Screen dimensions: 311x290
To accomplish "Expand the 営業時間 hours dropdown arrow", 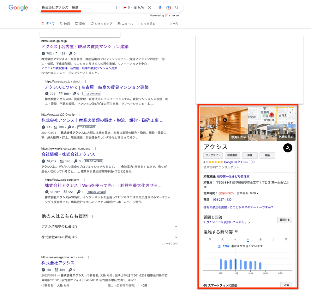I will [x=257, y=193].
